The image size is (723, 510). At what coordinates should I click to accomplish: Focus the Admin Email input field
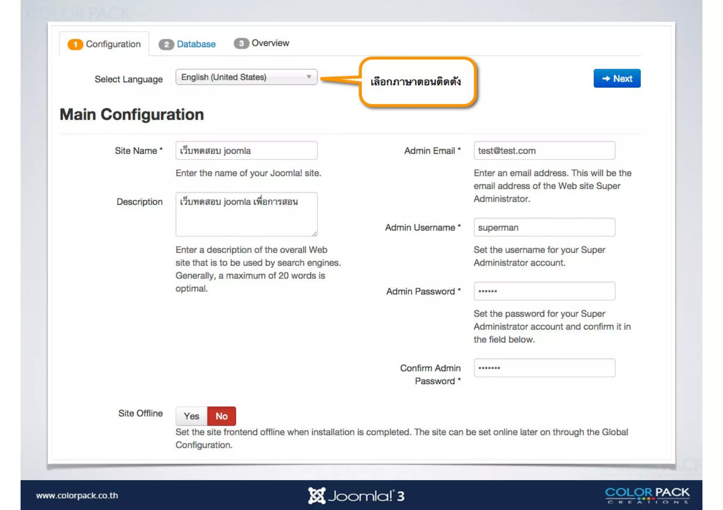(x=544, y=151)
